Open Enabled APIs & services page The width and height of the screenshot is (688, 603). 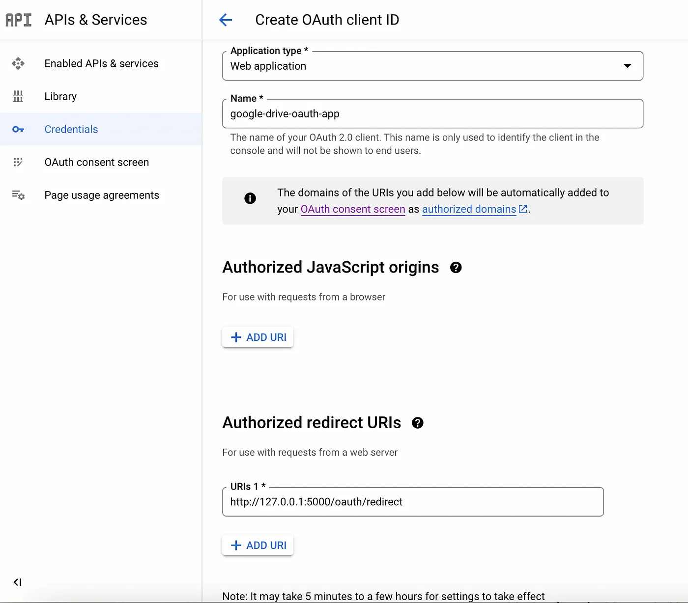101,63
